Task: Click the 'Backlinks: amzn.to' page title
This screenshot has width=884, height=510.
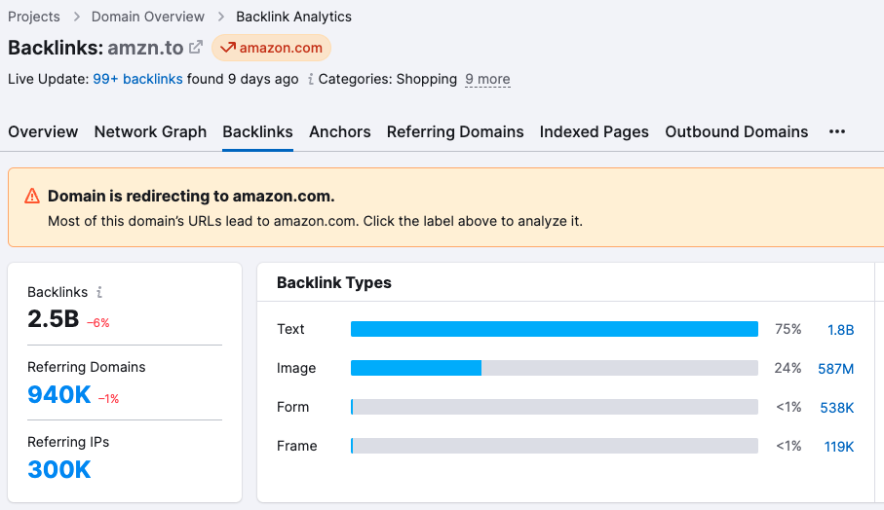Action: 96,48
